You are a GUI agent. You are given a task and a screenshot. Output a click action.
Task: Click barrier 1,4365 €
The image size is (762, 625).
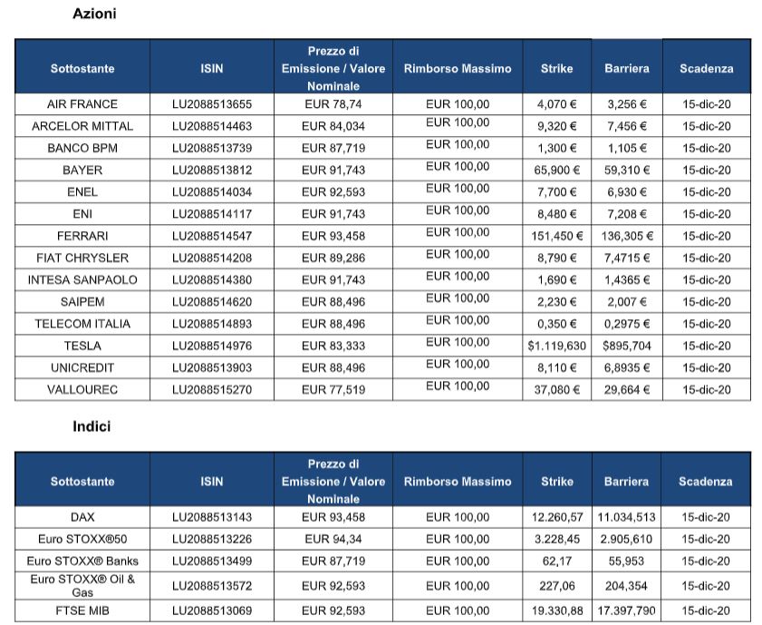point(627,279)
